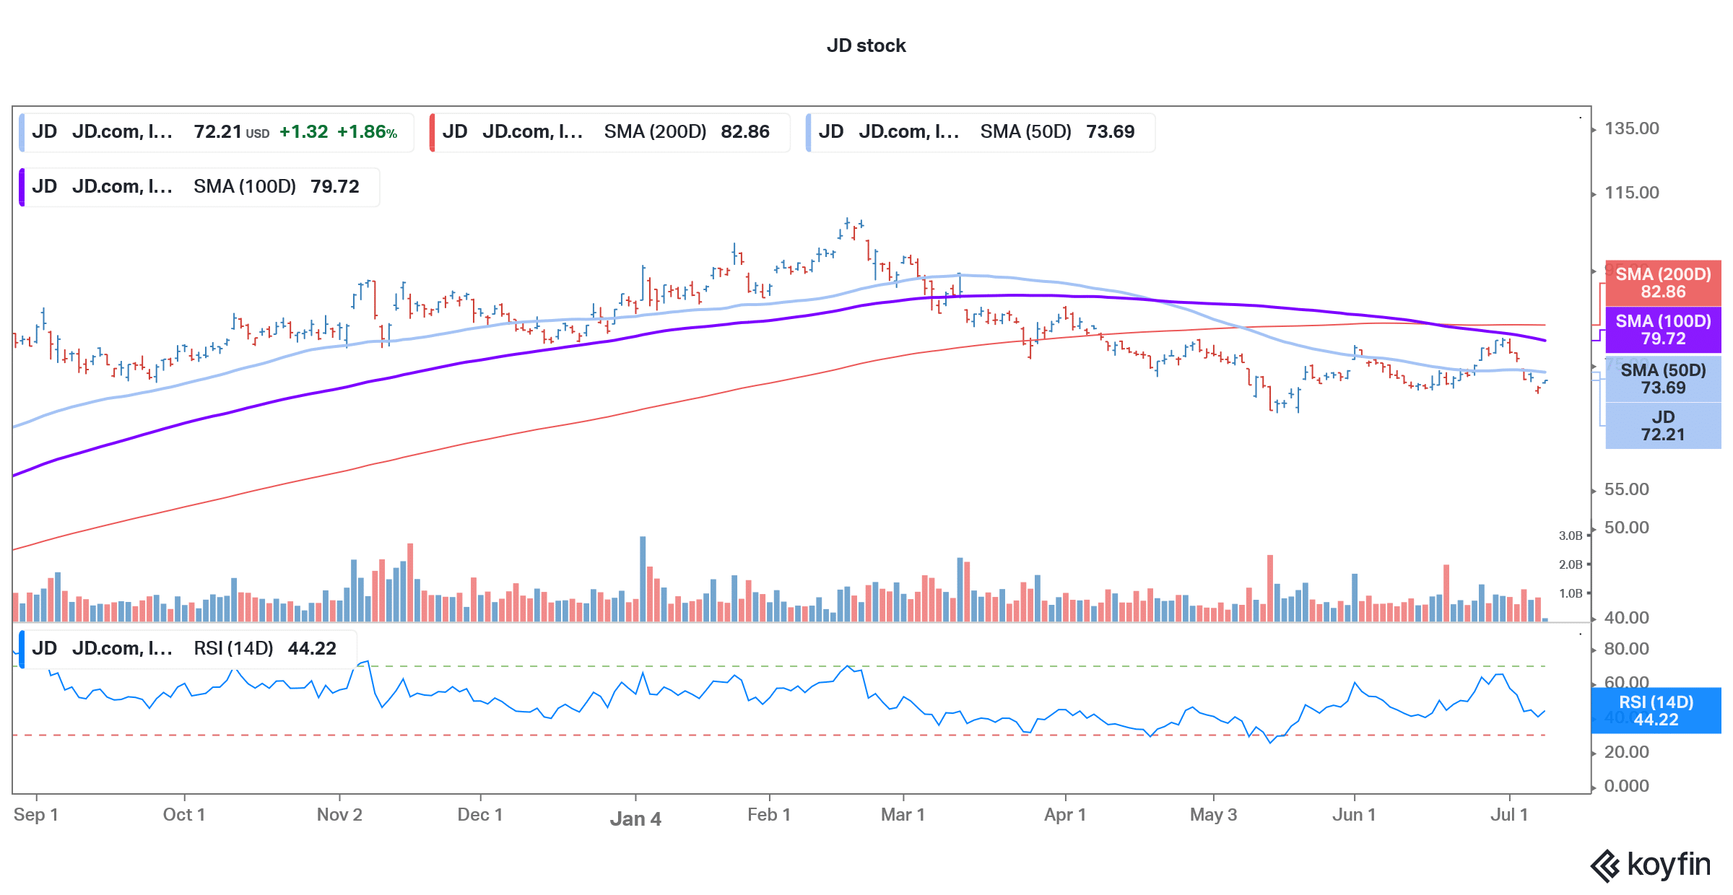Open the SMA (100D) 79.72 legend box

click(199, 187)
